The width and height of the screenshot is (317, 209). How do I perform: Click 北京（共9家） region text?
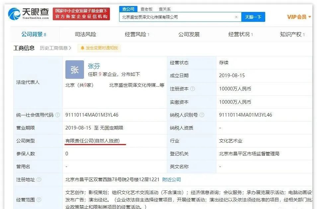79,85
